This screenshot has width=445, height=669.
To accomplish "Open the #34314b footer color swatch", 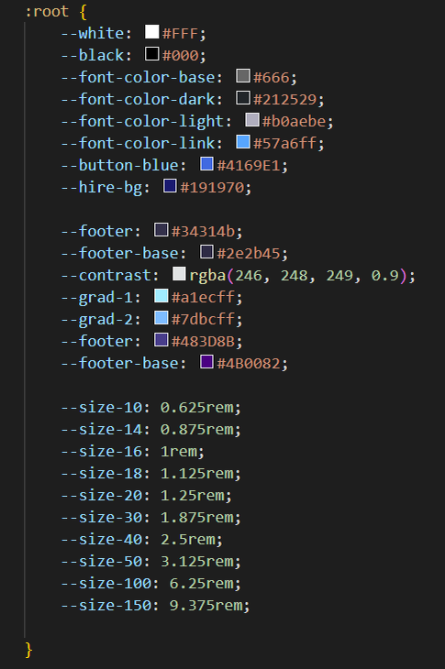I will pyautogui.click(x=161, y=229).
